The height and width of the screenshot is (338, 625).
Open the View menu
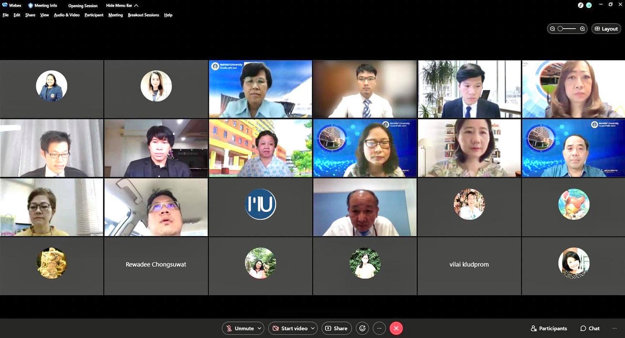click(45, 15)
